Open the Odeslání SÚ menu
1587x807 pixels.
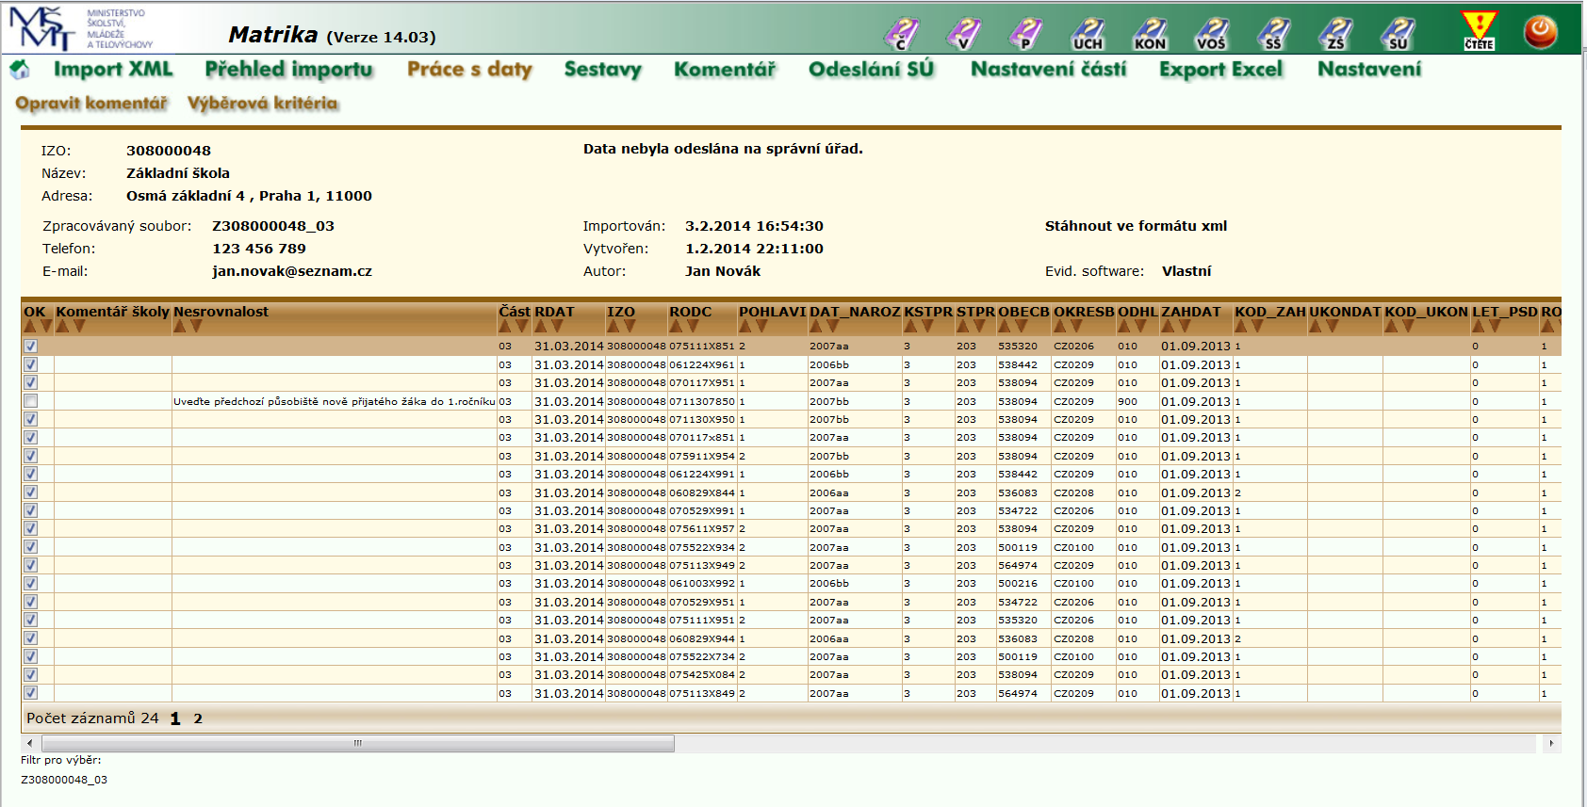click(871, 69)
